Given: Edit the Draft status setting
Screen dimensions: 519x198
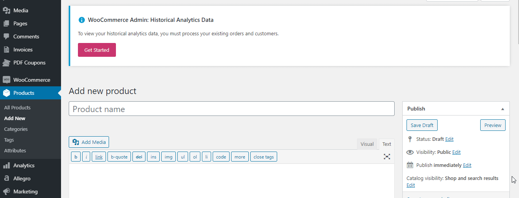Looking at the screenshot, I should click(x=449, y=139).
